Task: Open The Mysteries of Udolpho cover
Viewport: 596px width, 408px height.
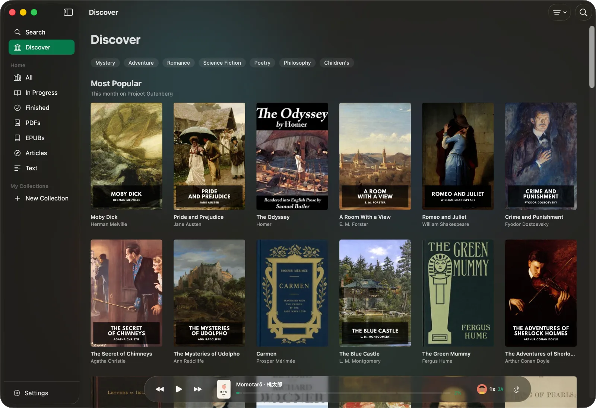Action: [x=209, y=293]
